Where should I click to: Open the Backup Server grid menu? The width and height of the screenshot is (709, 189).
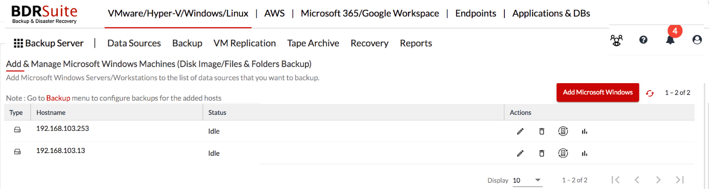[x=49, y=43]
